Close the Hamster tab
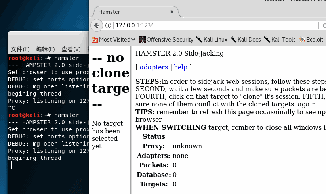Screen dimensions: 326x194 coord(172,12)
